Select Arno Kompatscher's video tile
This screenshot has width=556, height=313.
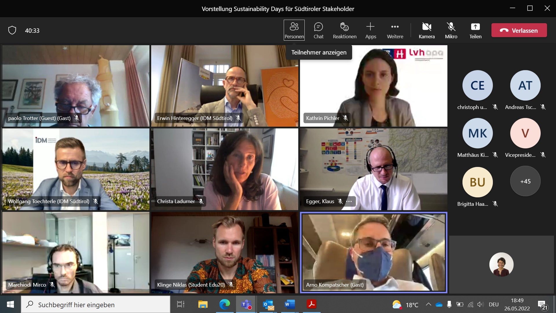pyautogui.click(x=374, y=252)
